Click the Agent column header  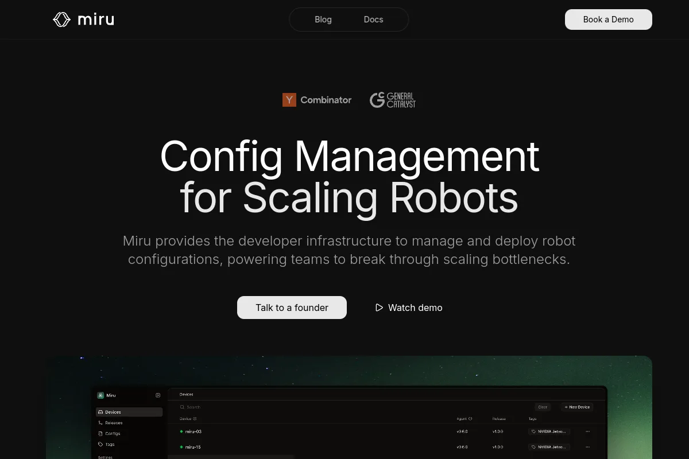pyautogui.click(x=465, y=419)
